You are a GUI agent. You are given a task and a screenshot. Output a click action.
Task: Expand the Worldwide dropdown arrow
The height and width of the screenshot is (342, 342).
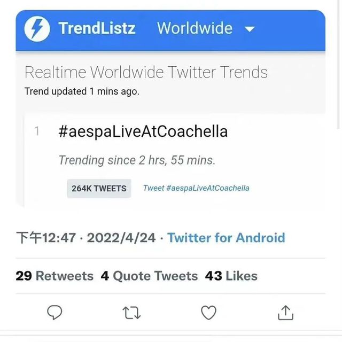250,29
